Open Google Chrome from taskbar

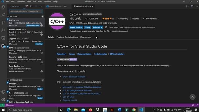coord(134,110)
